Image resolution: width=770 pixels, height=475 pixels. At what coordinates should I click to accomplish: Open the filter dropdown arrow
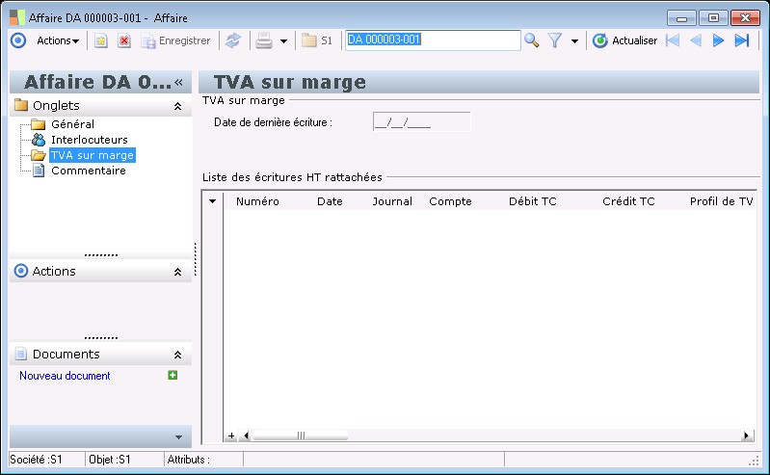pyautogui.click(x=574, y=41)
